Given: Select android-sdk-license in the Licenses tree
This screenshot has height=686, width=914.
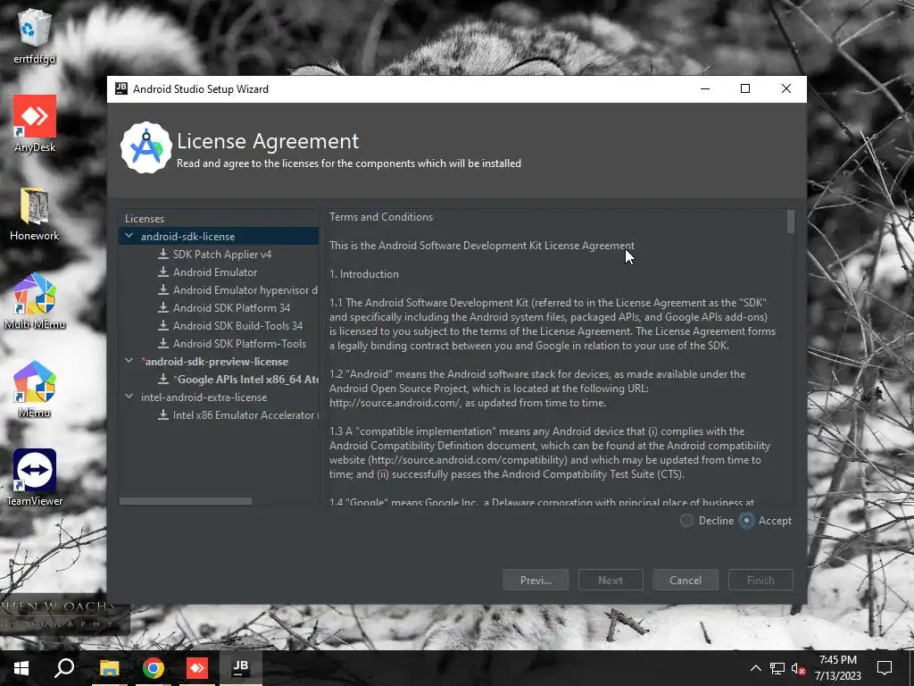Looking at the screenshot, I should (187, 236).
